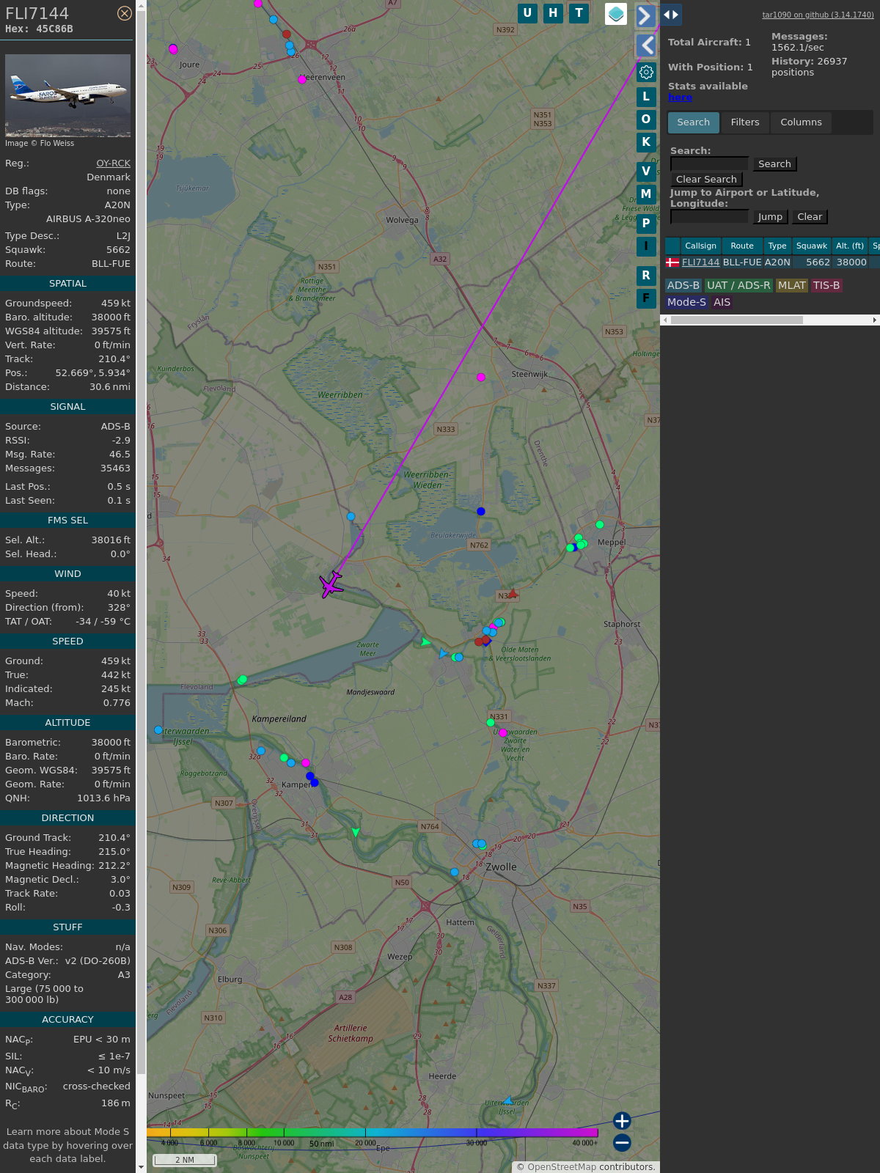Screen dimensions: 880x1173
Task: Toggle sidebar with the double-arrow button
Action: (670, 14)
